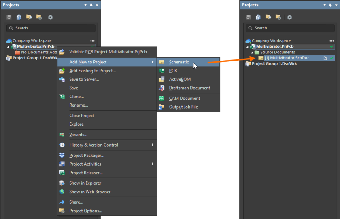Click the ActiveBOM icon in the submenu

point(161,80)
